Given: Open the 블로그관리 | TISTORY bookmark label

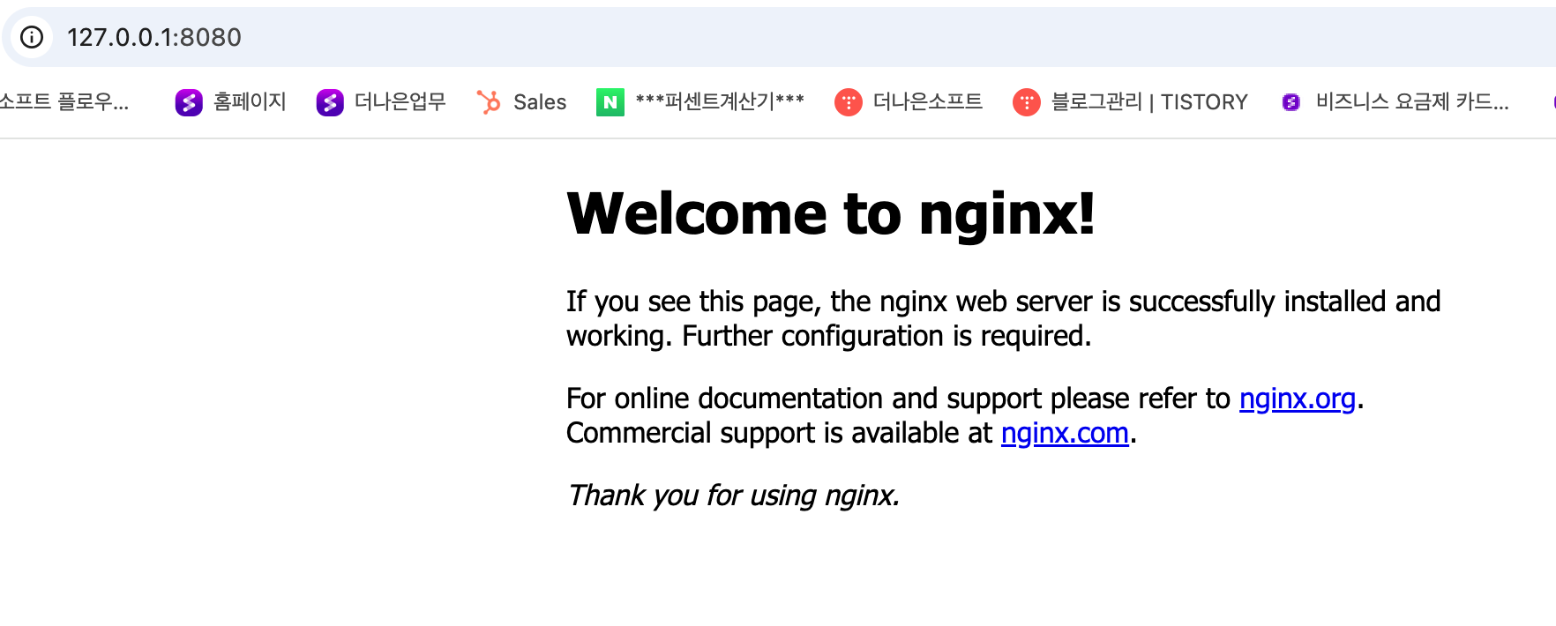Looking at the screenshot, I should 1149,102.
